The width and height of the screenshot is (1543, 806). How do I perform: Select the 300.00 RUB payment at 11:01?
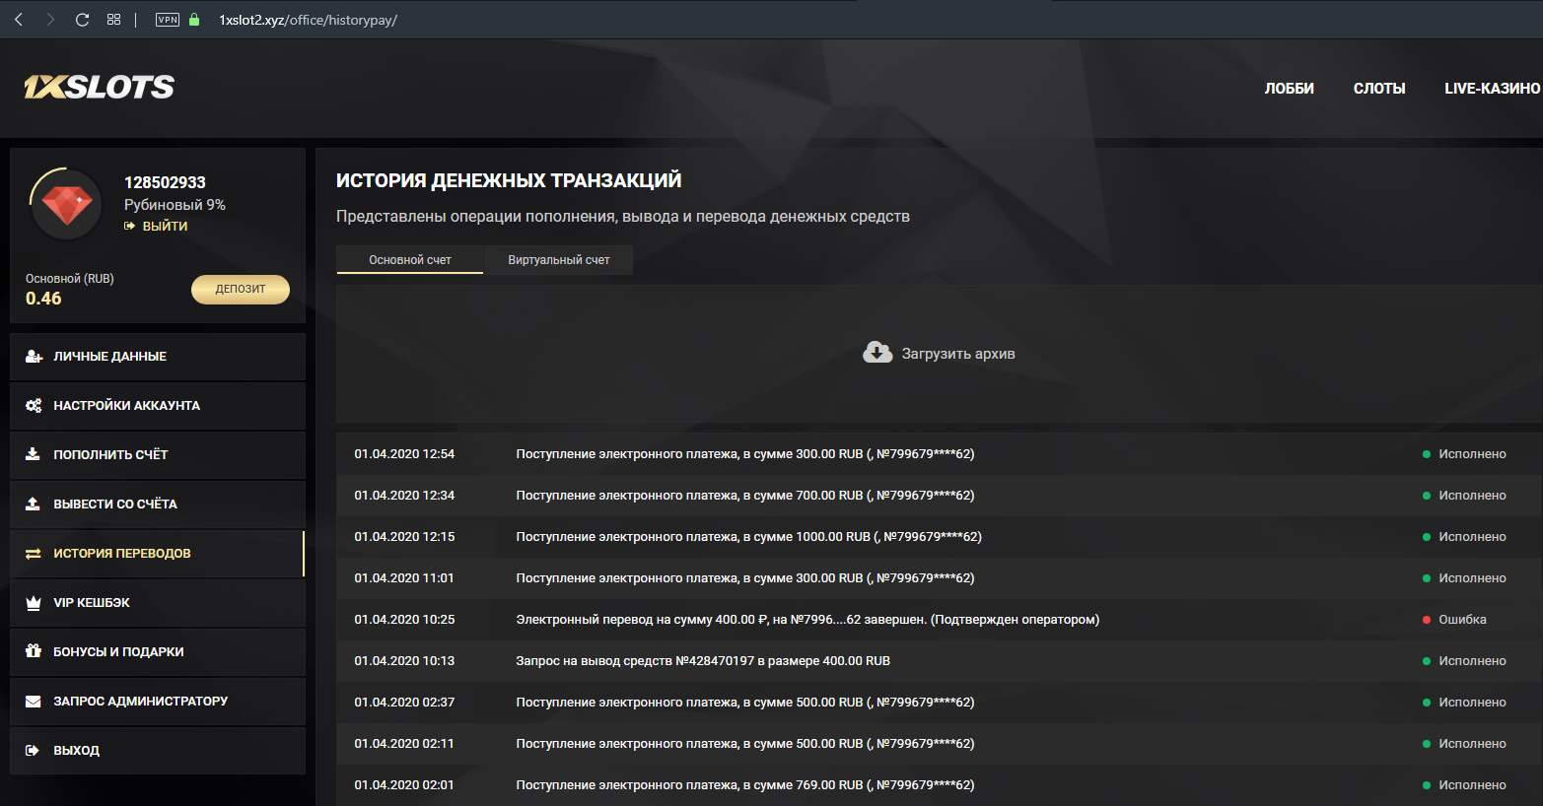click(745, 578)
